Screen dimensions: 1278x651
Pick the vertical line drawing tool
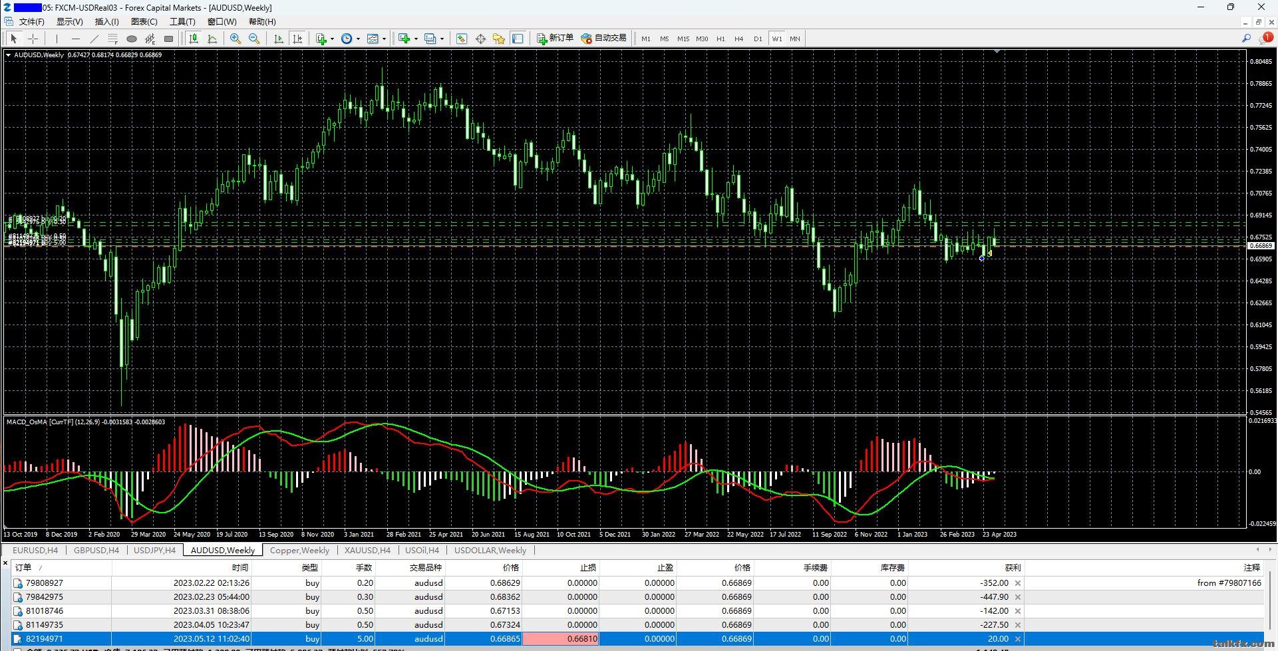tap(57, 39)
